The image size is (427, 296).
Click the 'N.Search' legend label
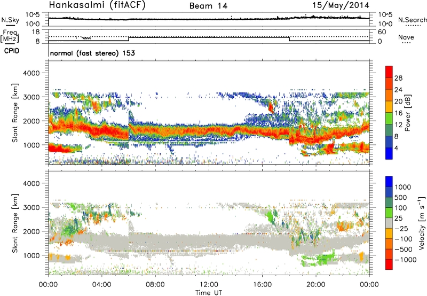[412, 20]
